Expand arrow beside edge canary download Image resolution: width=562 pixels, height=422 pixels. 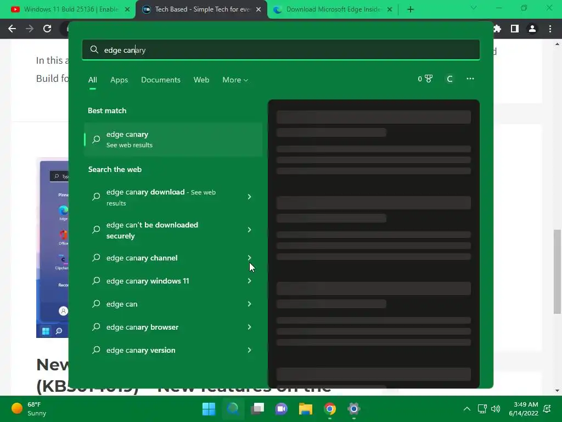click(250, 197)
